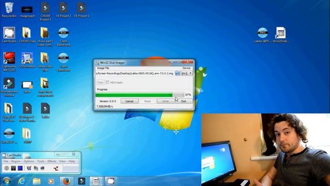This screenshot has height=186, width=330.
Task: Select the Lakka-S805 image file icon
Action: click(262, 35)
